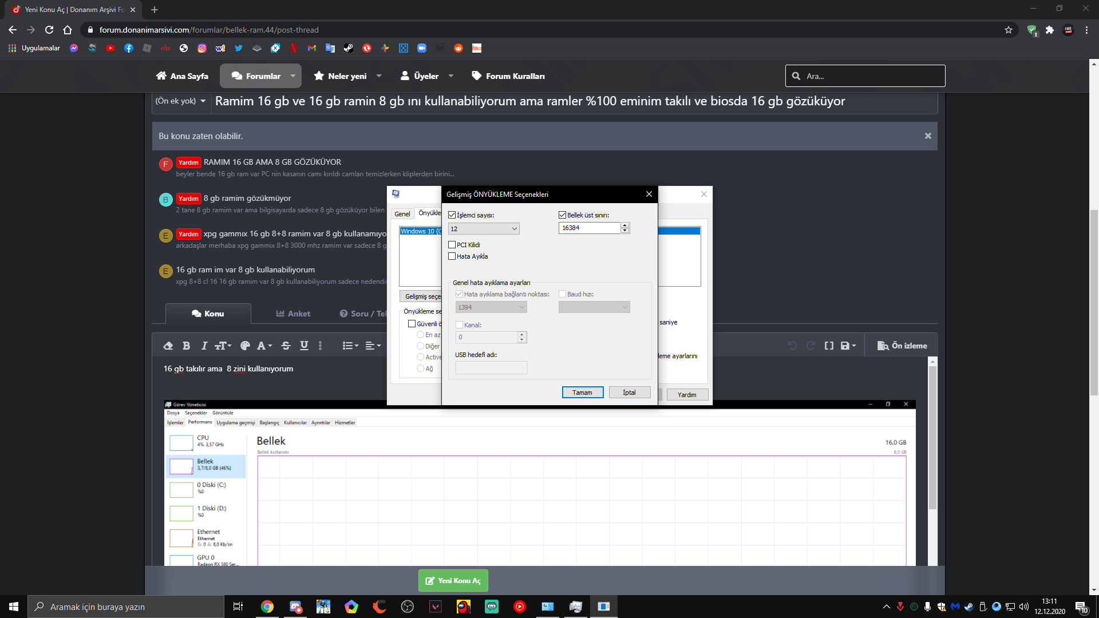Screen dimensions: 1099x618
Task: Open the Ana Sayfa nav item
Action: [x=182, y=76]
